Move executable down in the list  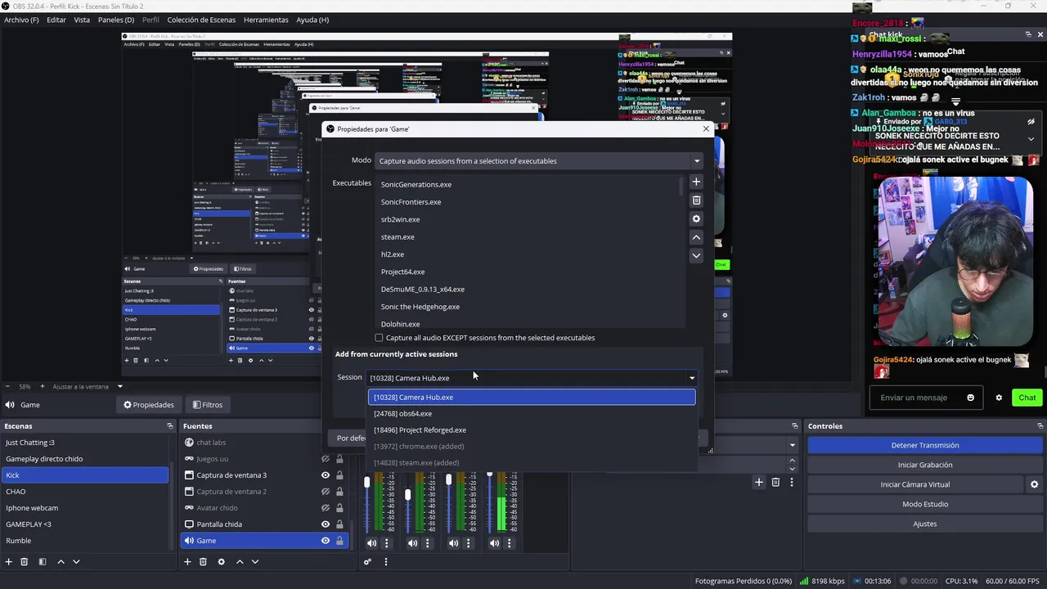(696, 255)
